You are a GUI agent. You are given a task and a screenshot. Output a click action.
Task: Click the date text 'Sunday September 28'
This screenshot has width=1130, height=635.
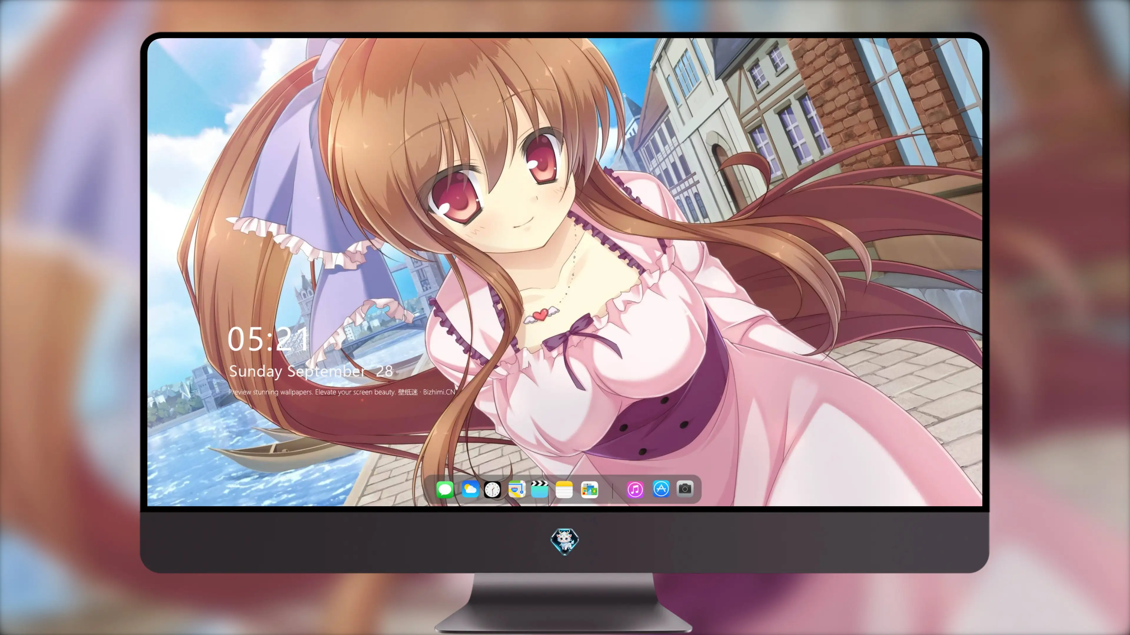pos(311,371)
